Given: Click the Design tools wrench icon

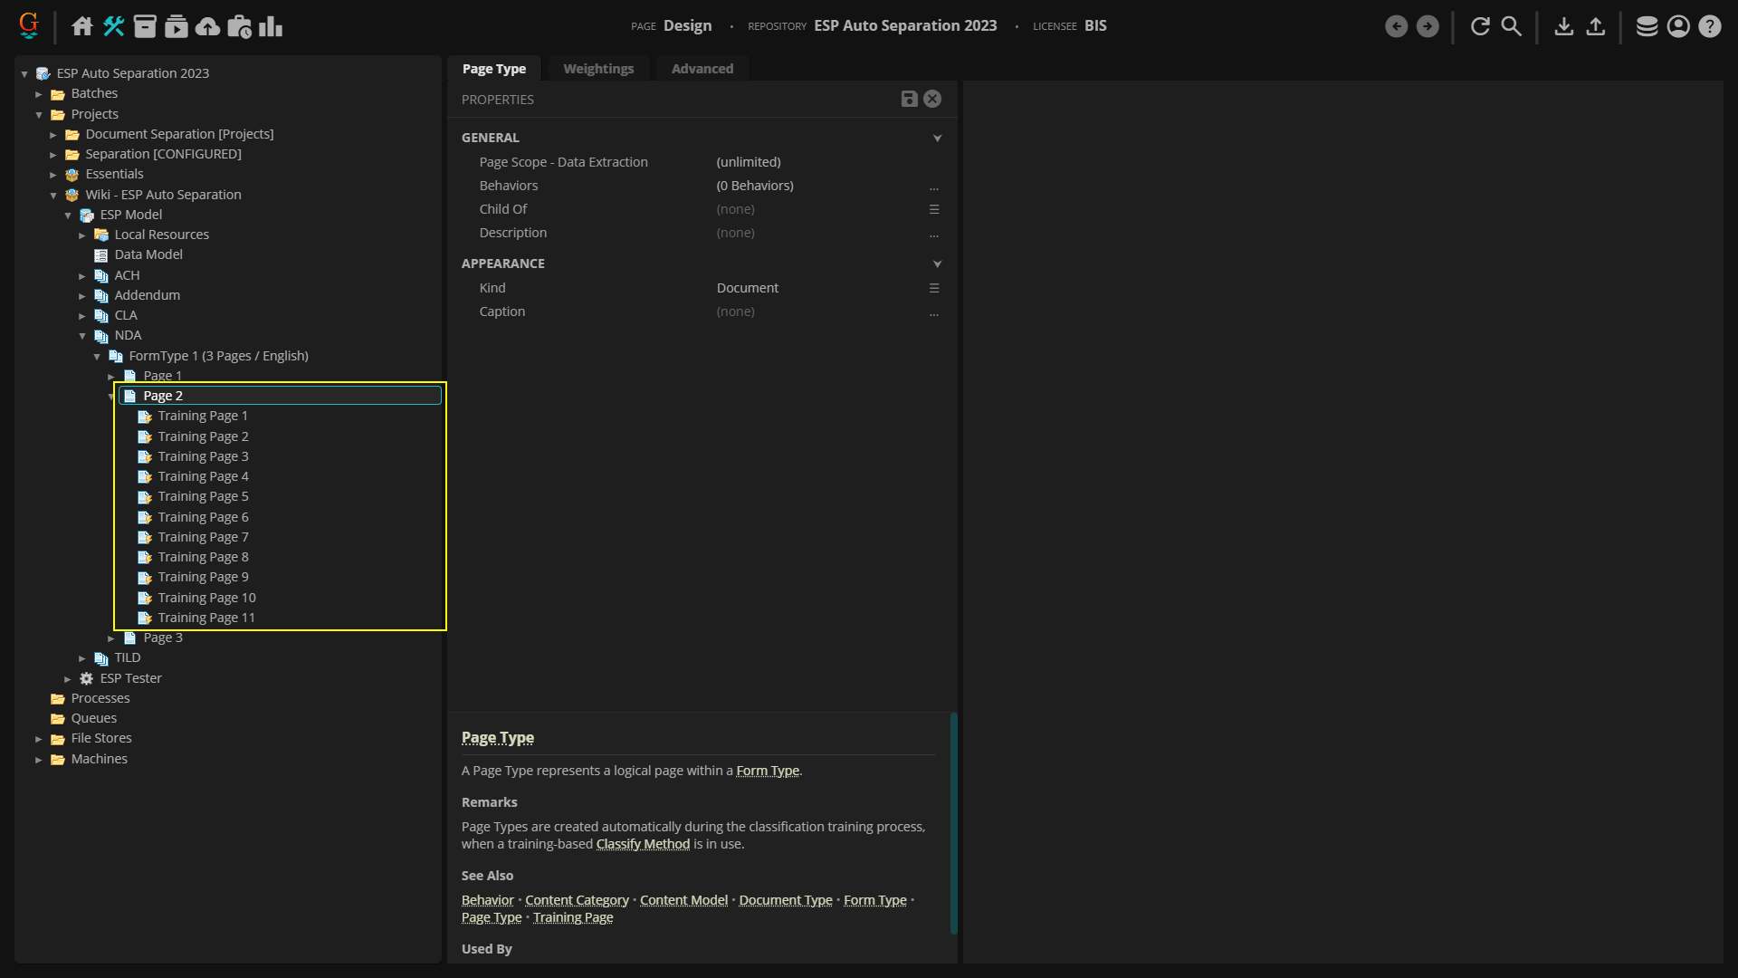Looking at the screenshot, I should 113,26.
